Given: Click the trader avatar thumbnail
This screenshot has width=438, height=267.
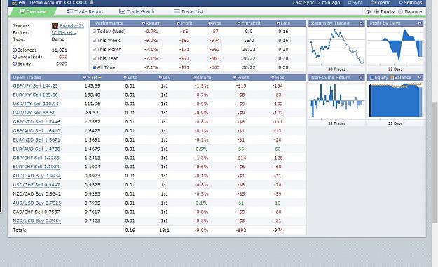Looking at the screenshot, I should pos(55,26).
